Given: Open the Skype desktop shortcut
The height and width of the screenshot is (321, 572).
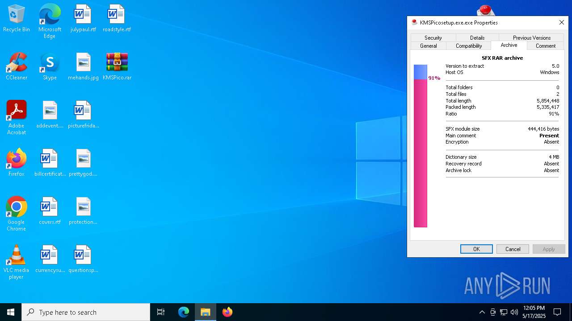Looking at the screenshot, I should (x=50, y=67).
